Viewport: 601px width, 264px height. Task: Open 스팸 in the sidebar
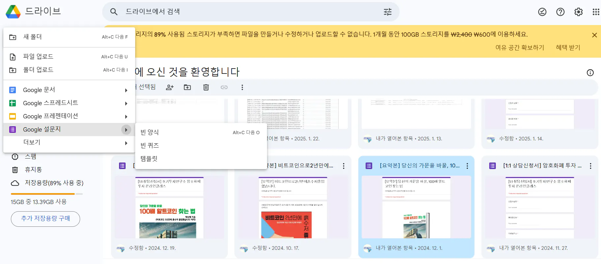pyautogui.click(x=31, y=157)
